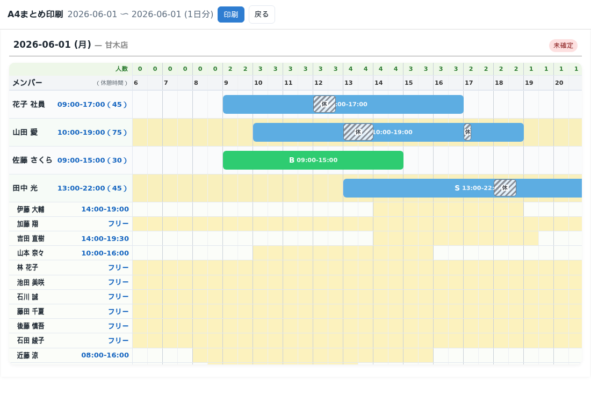Image resolution: width=591 pixels, height=409 pixels.
Task: Click 近藤 涼's availability 08:00-16:00
Action: pos(105,355)
